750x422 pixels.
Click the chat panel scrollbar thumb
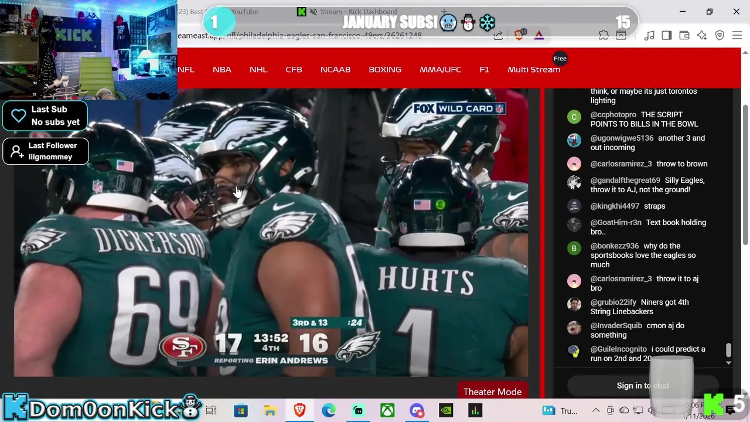pos(728,350)
